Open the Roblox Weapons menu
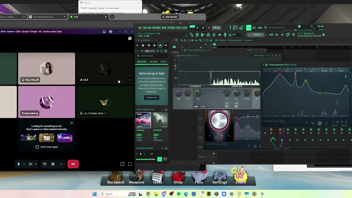This screenshot has height=198, width=352. (x=136, y=177)
